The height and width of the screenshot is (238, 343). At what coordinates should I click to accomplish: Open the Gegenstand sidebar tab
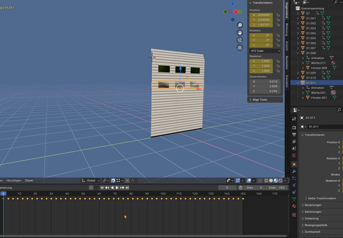pyautogui.click(x=287, y=10)
